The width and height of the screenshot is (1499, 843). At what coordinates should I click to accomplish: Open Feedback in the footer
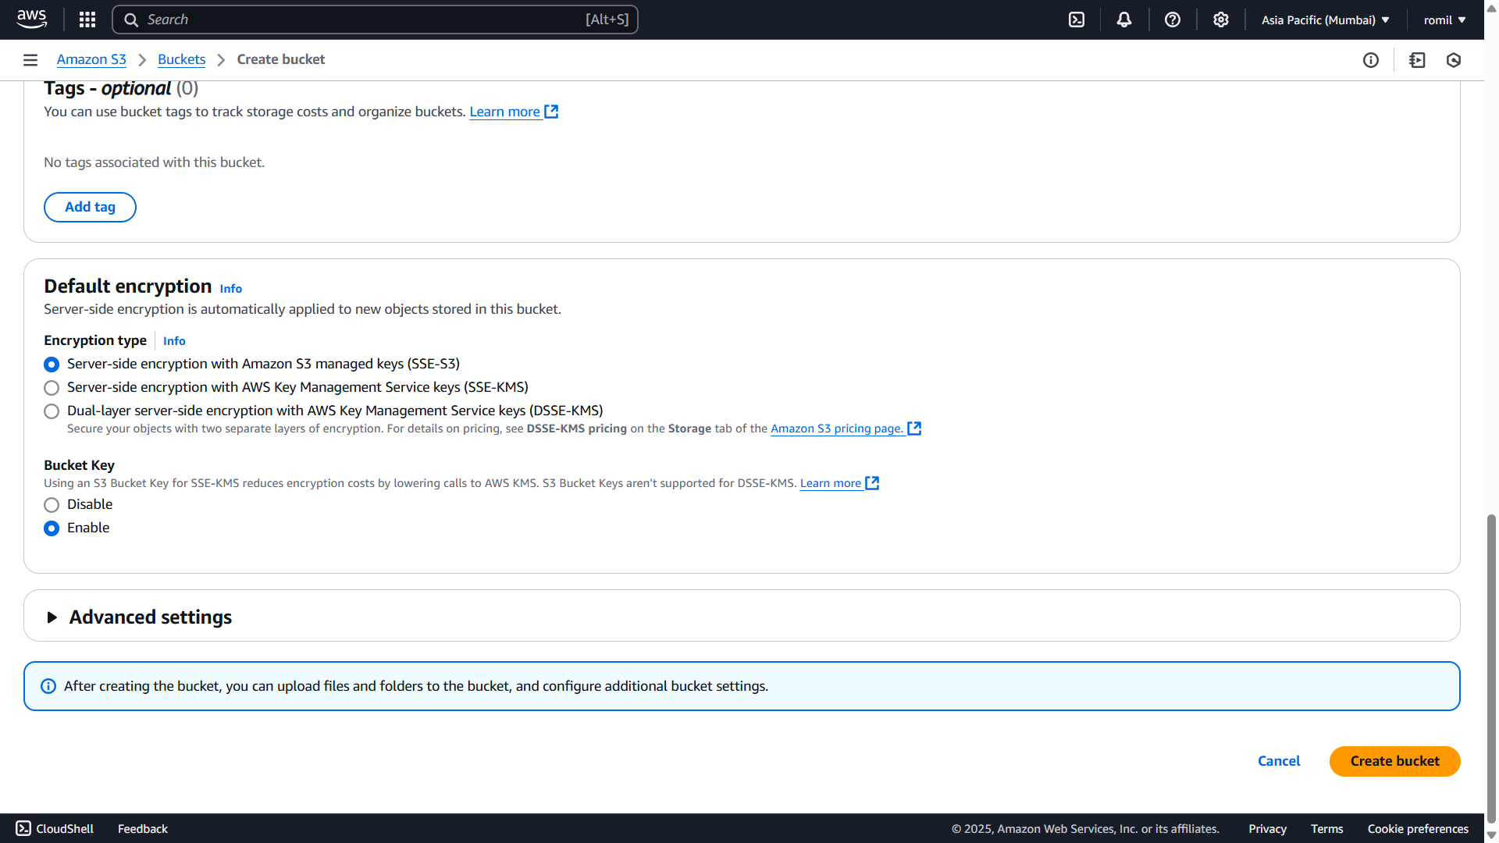pos(143,828)
